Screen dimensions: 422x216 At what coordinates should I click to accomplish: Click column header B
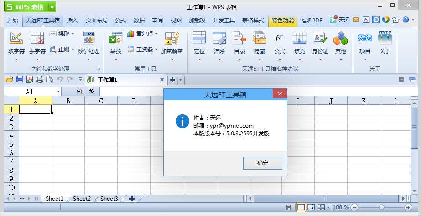(68, 101)
